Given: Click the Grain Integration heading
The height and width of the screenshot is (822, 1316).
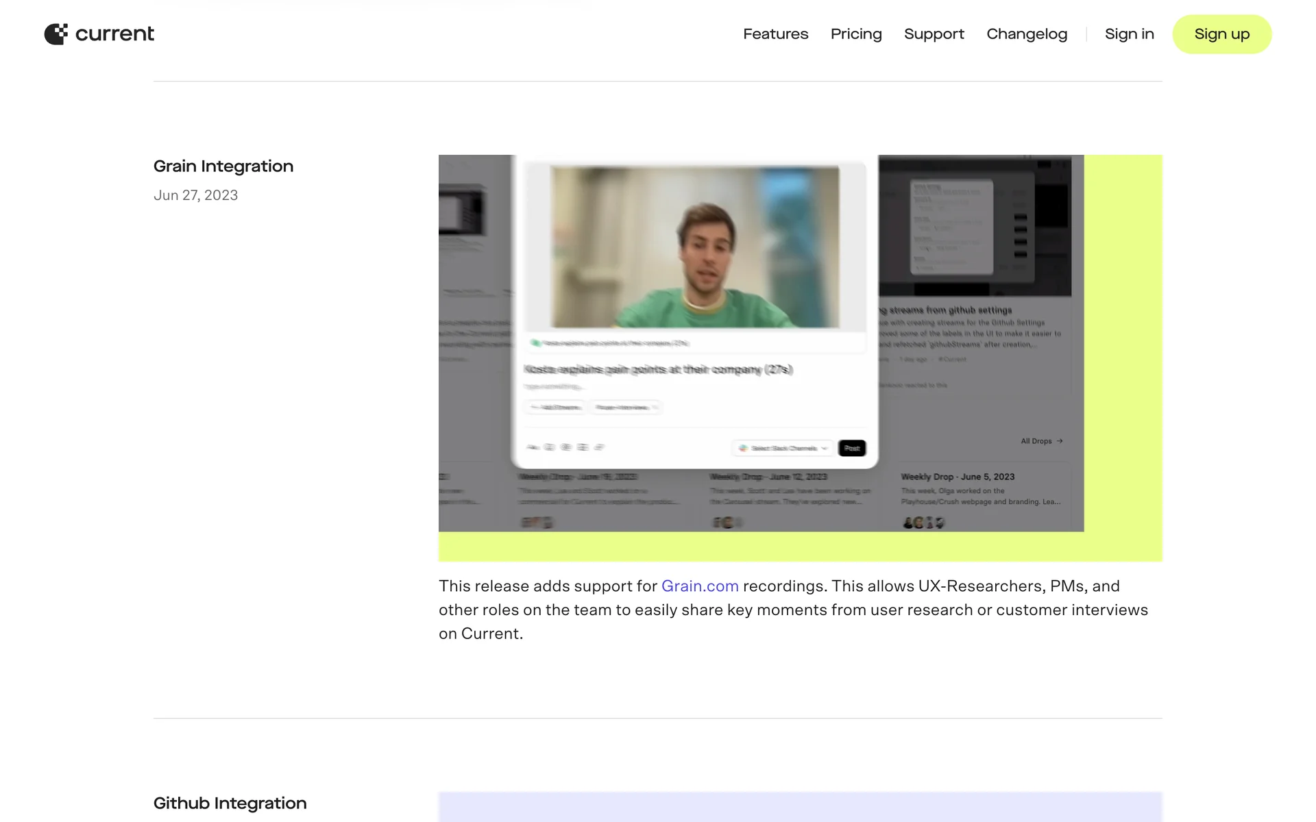Looking at the screenshot, I should [x=223, y=166].
